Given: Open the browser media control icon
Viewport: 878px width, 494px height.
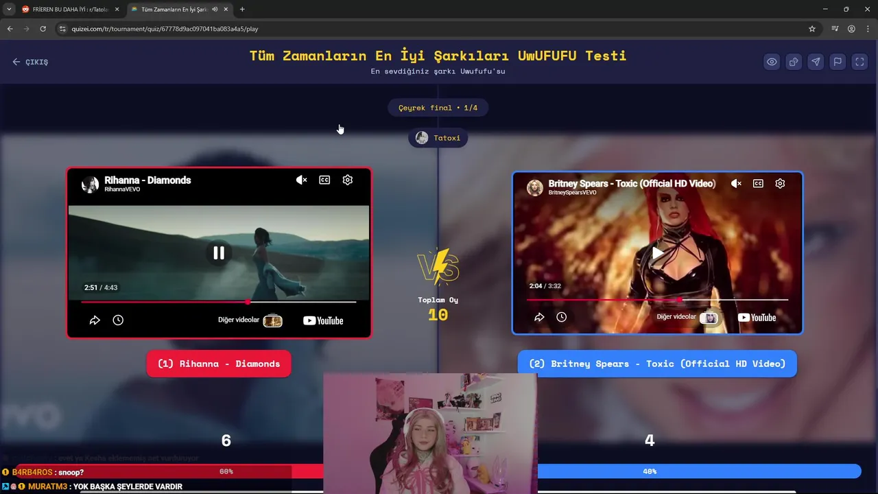Looking at the screenshot, I should 835,29.
